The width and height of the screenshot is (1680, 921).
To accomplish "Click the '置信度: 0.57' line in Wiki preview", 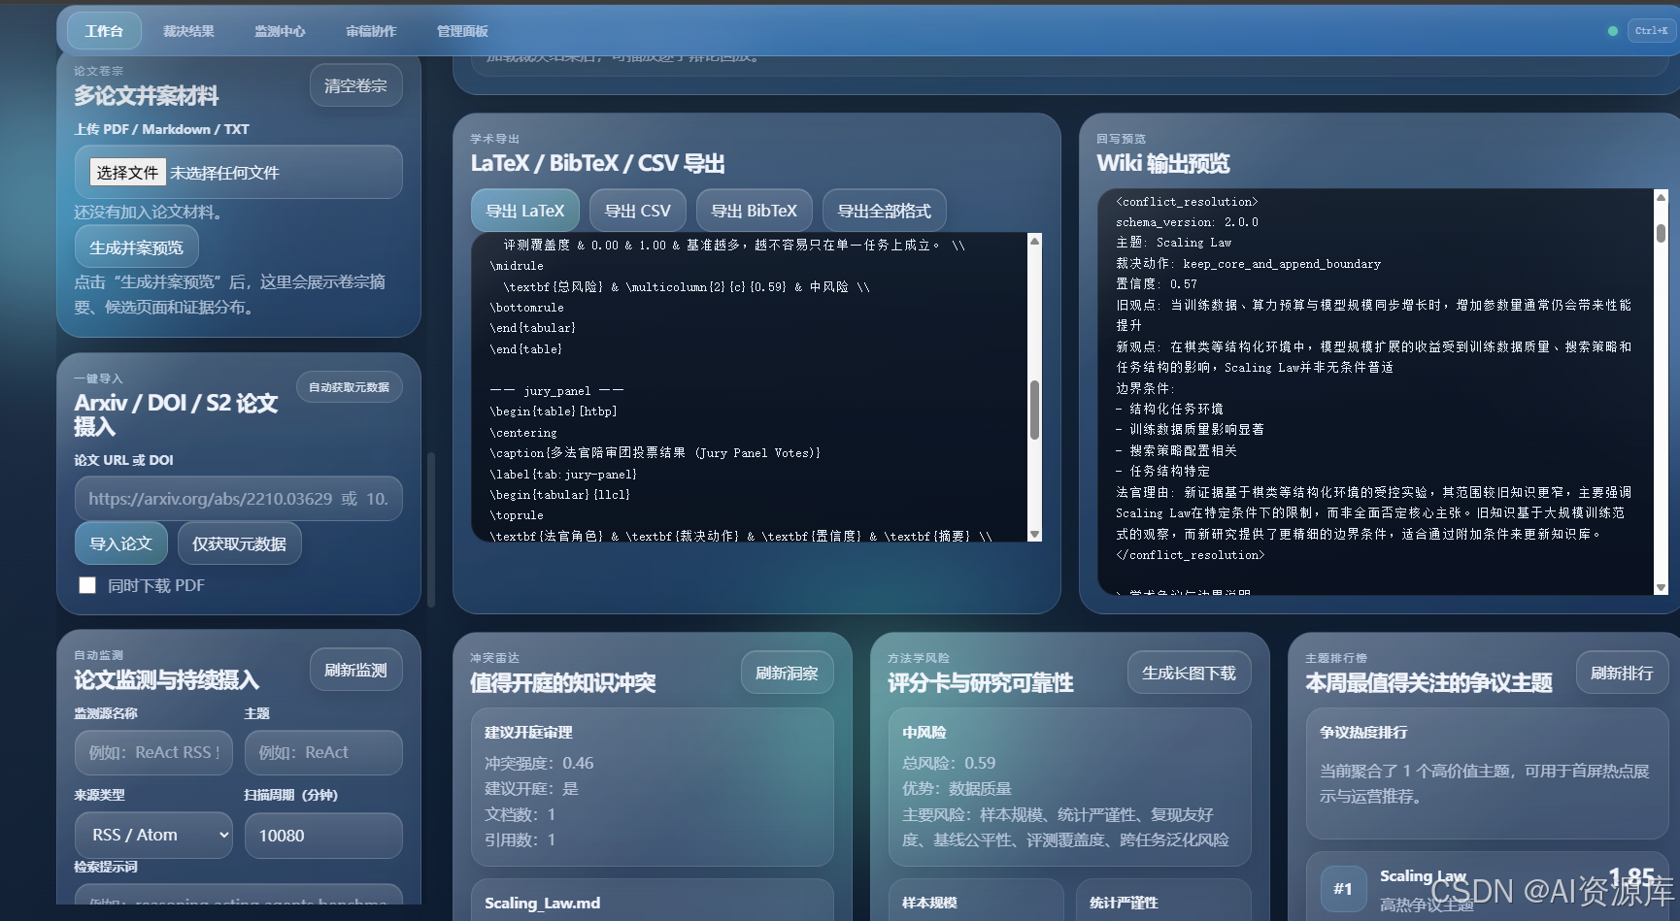I will (x=1156, y=284).
